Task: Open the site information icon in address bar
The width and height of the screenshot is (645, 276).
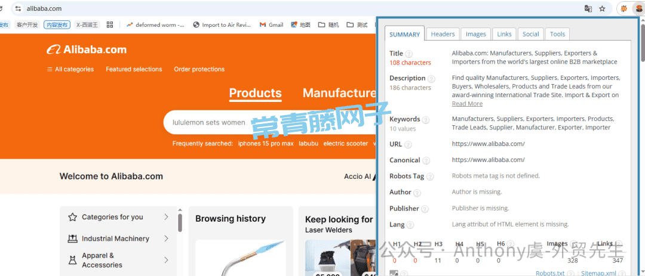Action: click(x=18, y=8)
